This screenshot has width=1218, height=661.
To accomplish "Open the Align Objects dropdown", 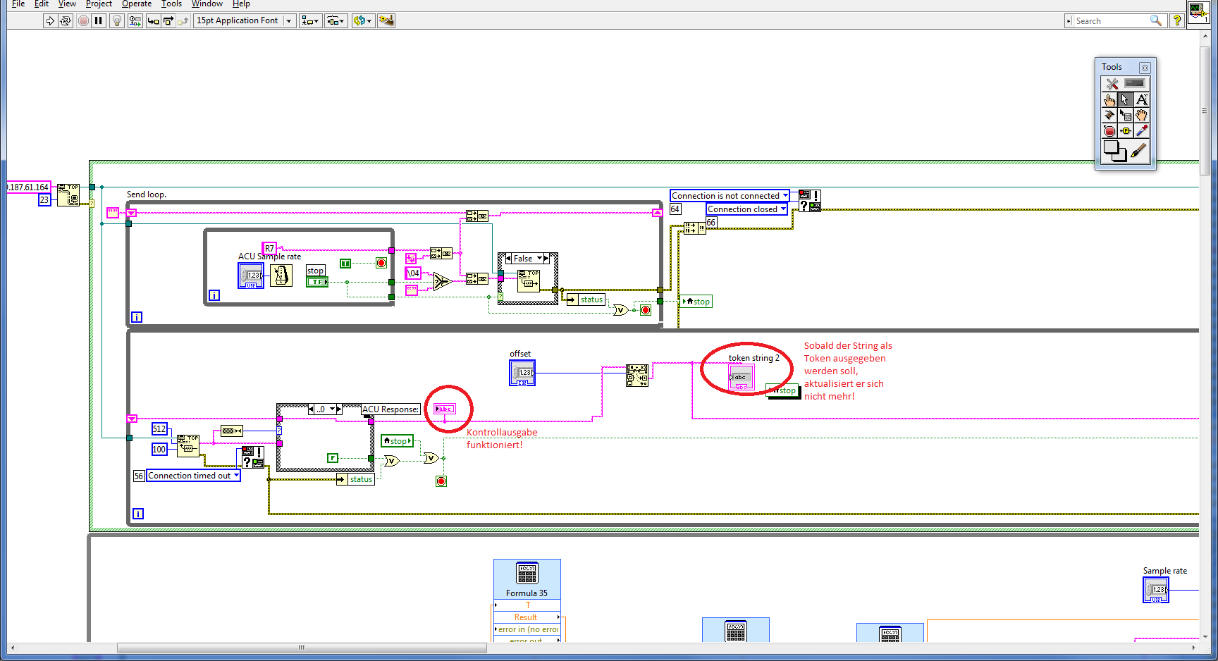I will click(x=310, y=20).
